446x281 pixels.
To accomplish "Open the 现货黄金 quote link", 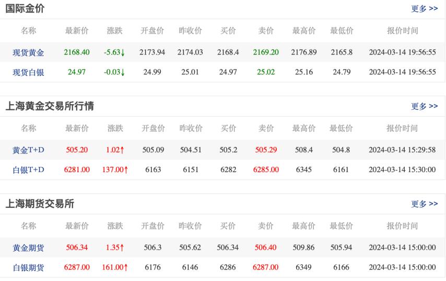I will click(28, 52).
